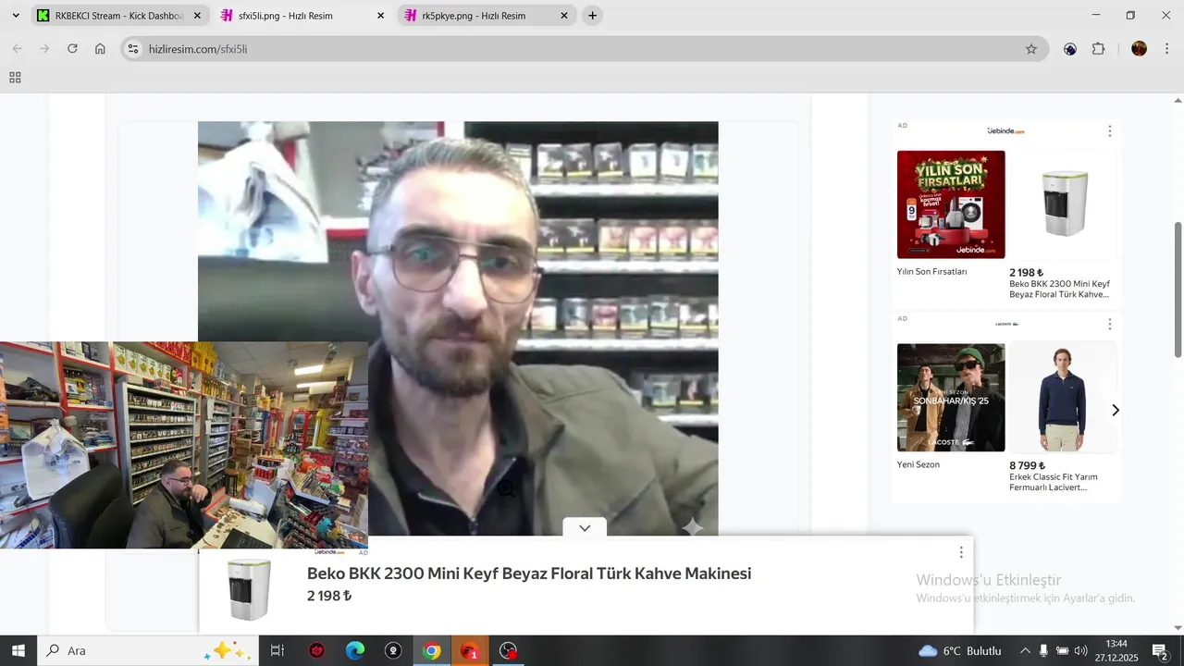Open the apps grid in bookmarks bar
This screenshot has width=1184, height=666.
tap(15, 78)
